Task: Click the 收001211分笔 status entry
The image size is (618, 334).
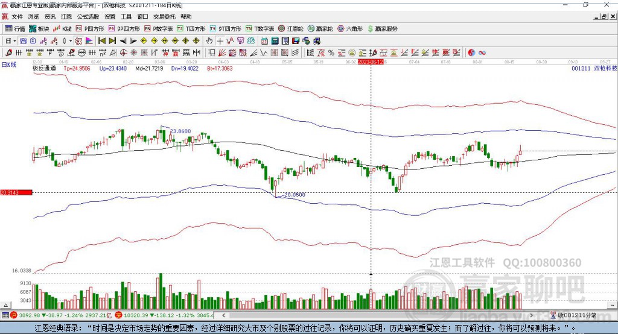Action: pos(573,315)
